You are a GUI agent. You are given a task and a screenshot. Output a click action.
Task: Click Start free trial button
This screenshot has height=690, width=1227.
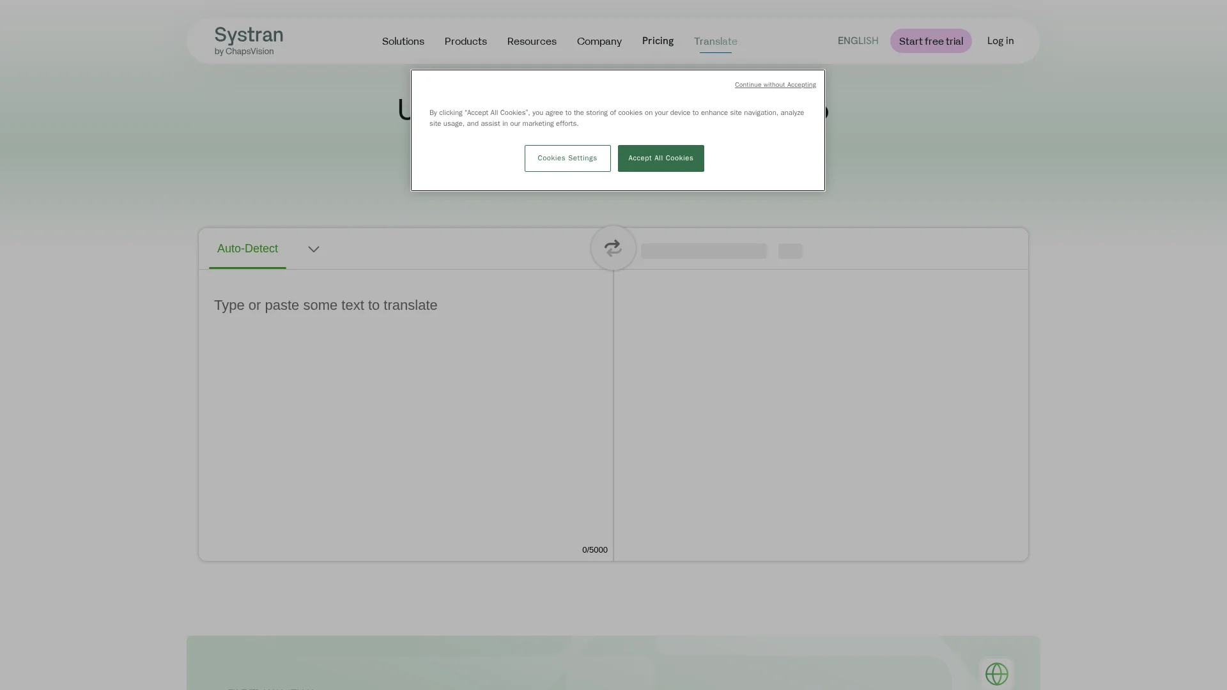(930, 41)
